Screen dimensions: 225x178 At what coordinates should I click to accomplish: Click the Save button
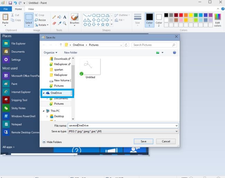pos(144,141)
